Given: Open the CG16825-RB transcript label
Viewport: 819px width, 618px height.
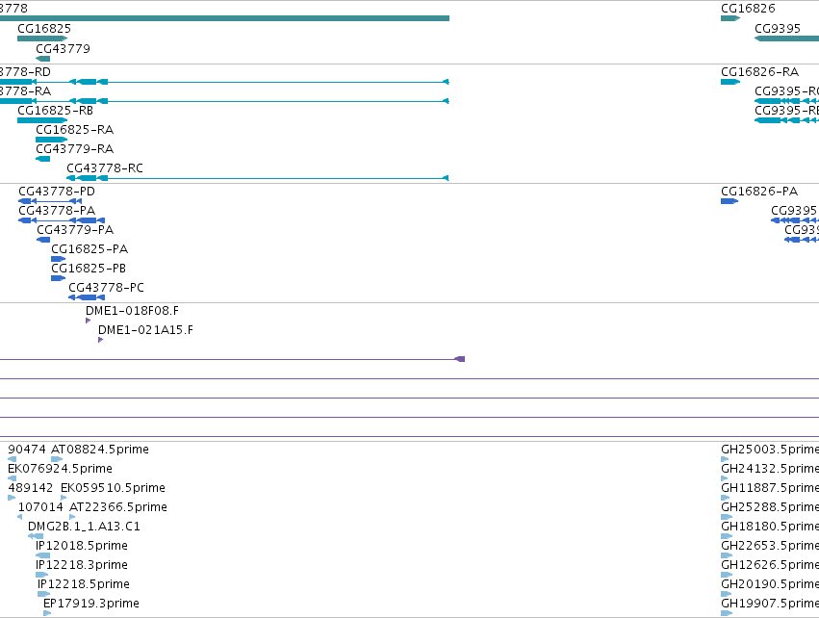Looking at the screenshot, I should click(x=56, y=111).
